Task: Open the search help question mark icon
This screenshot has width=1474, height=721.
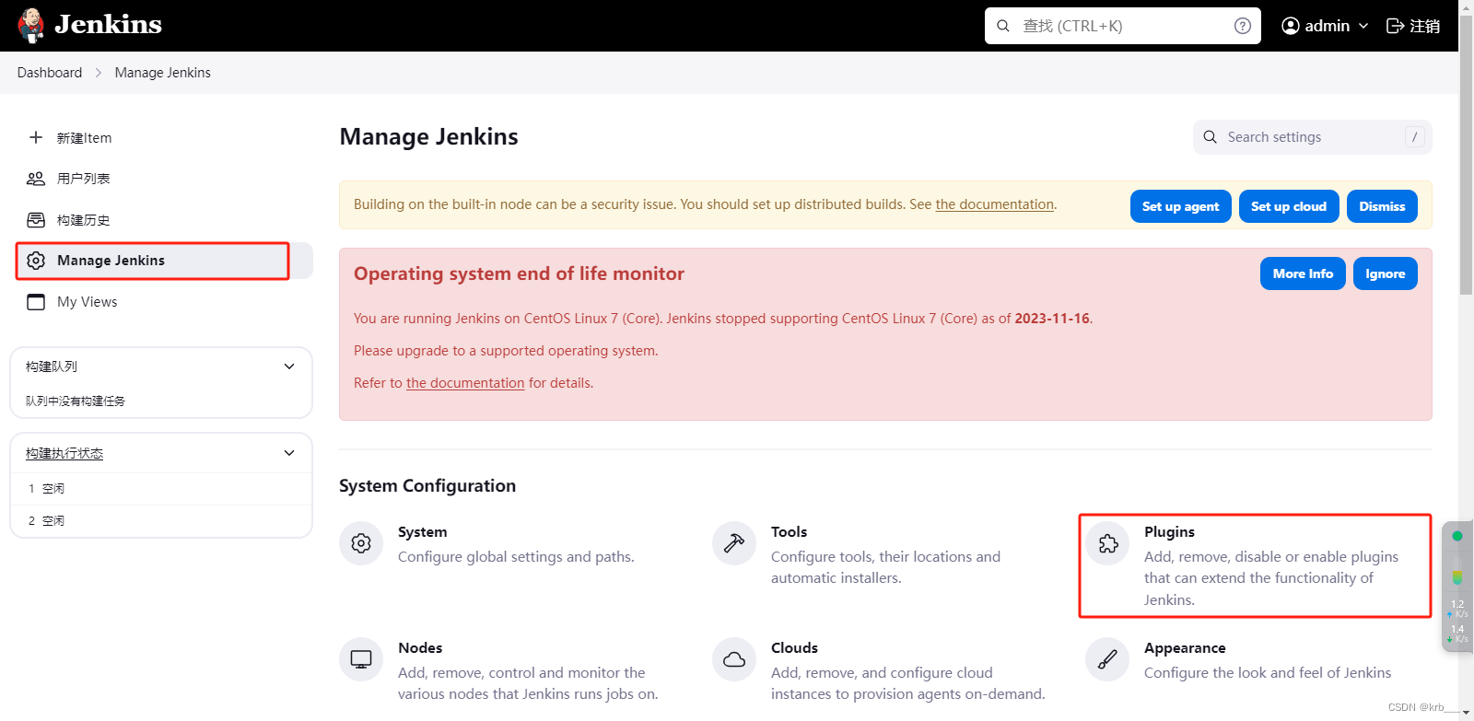Action: click(1243, 26)
